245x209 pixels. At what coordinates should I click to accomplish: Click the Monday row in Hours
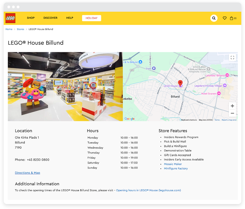pyautogui.click(x=113, y=138)
